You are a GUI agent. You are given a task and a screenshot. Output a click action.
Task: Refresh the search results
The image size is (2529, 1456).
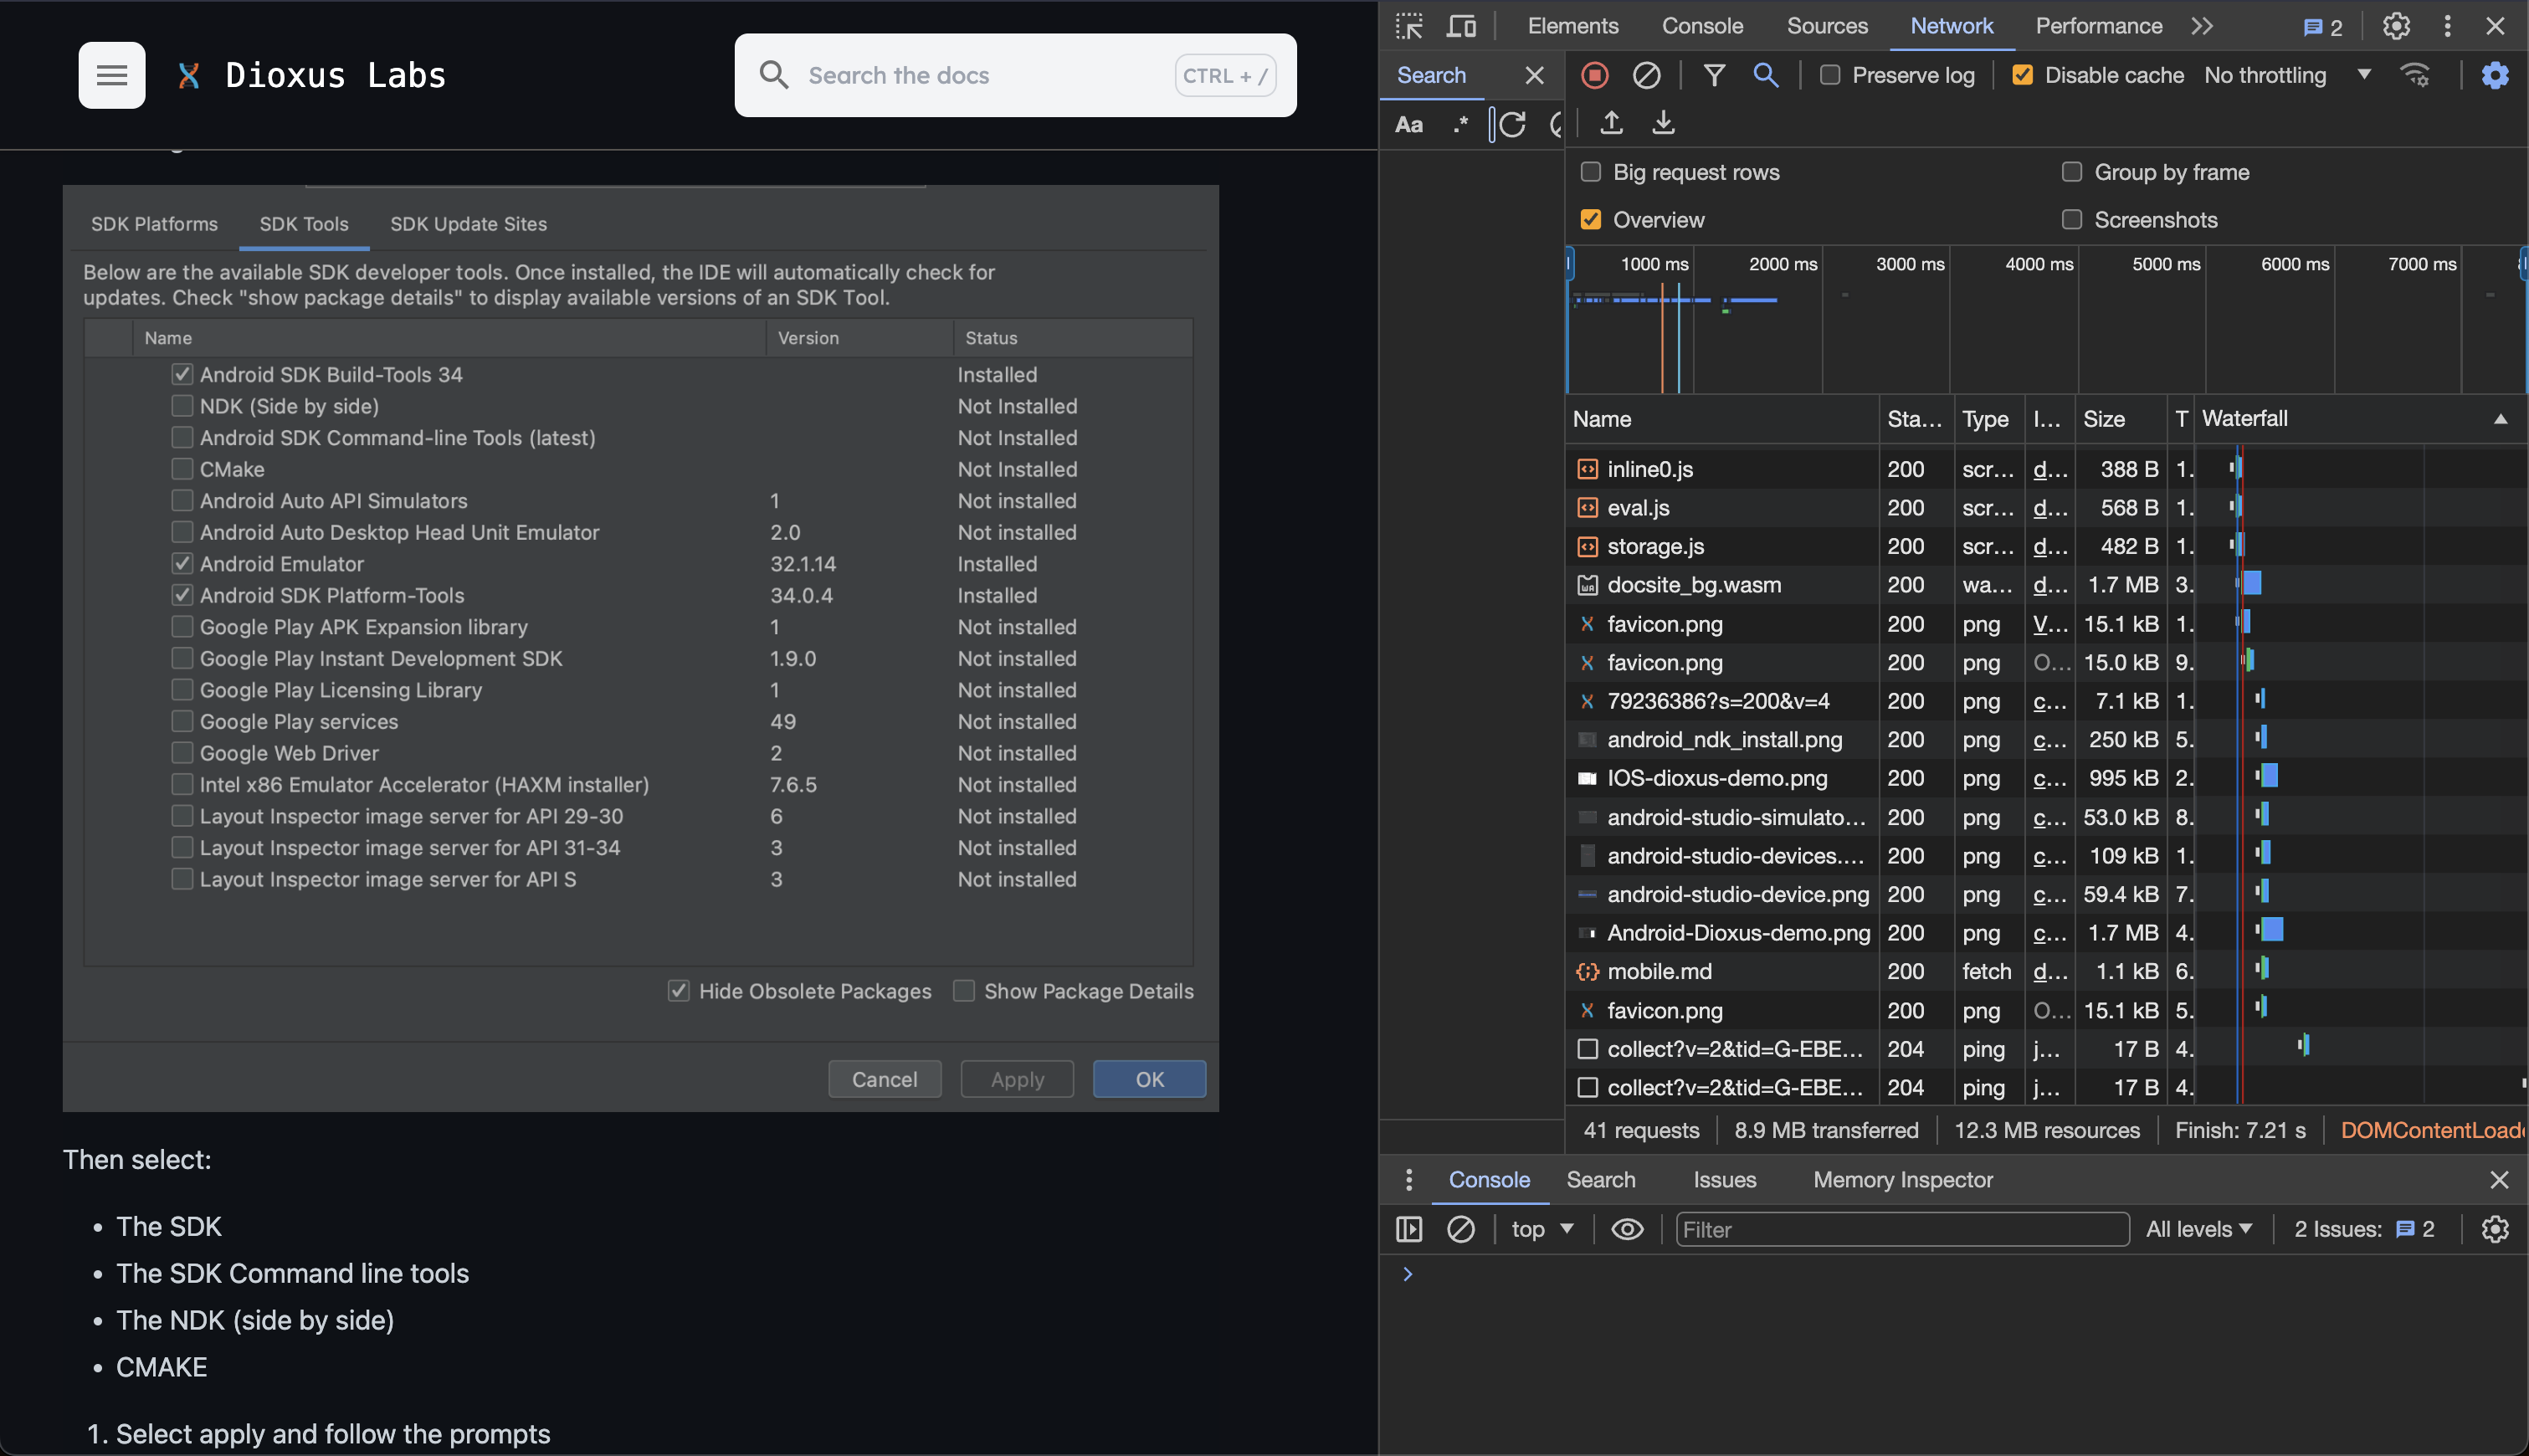[1512, 124]
